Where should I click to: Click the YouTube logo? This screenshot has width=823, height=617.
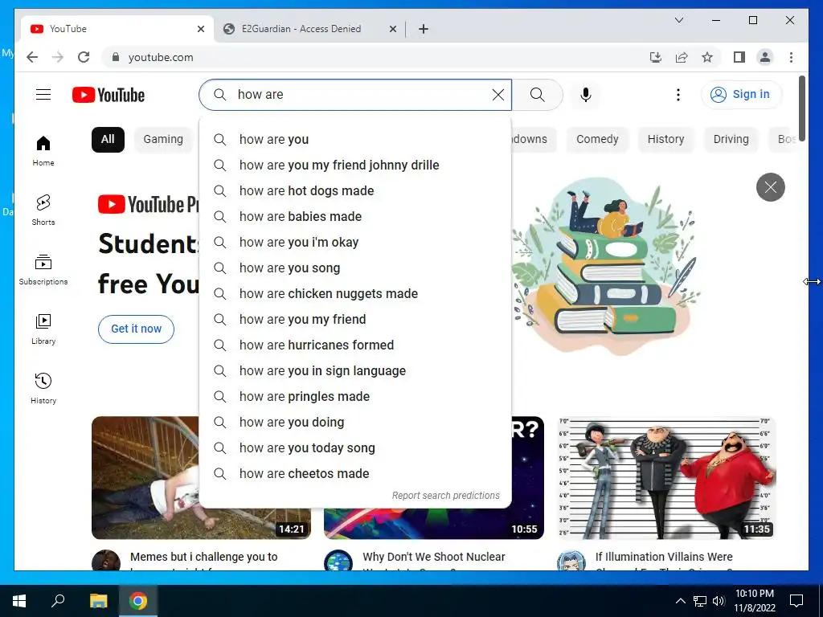[x=109, y=95]
